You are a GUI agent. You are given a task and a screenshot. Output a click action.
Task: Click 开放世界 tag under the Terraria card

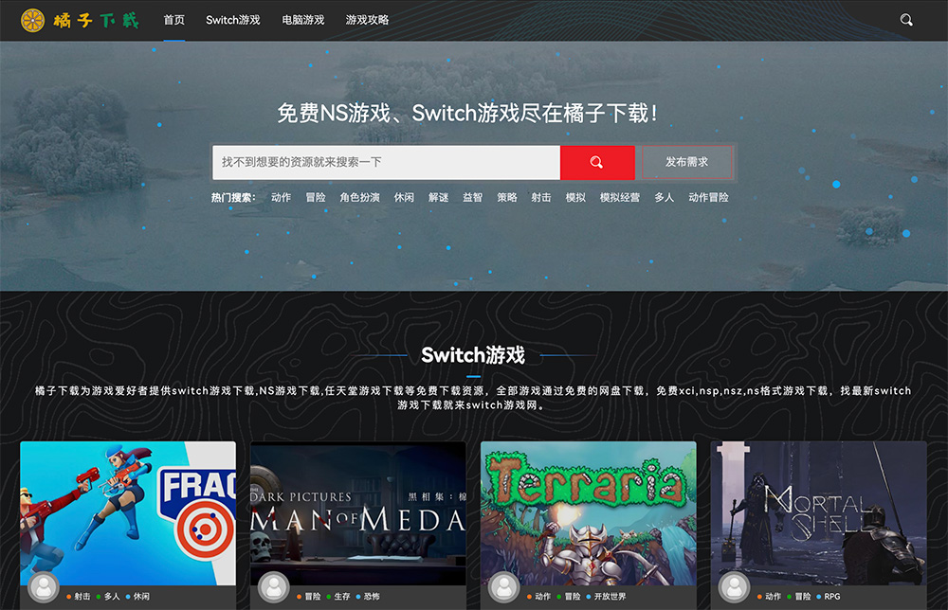pyautogui.click(x=610, y=596)
